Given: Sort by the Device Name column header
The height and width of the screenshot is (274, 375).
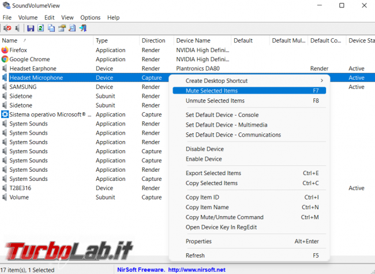Looking at the screenshot, I should pyautogui.click(x=202, y=40).
